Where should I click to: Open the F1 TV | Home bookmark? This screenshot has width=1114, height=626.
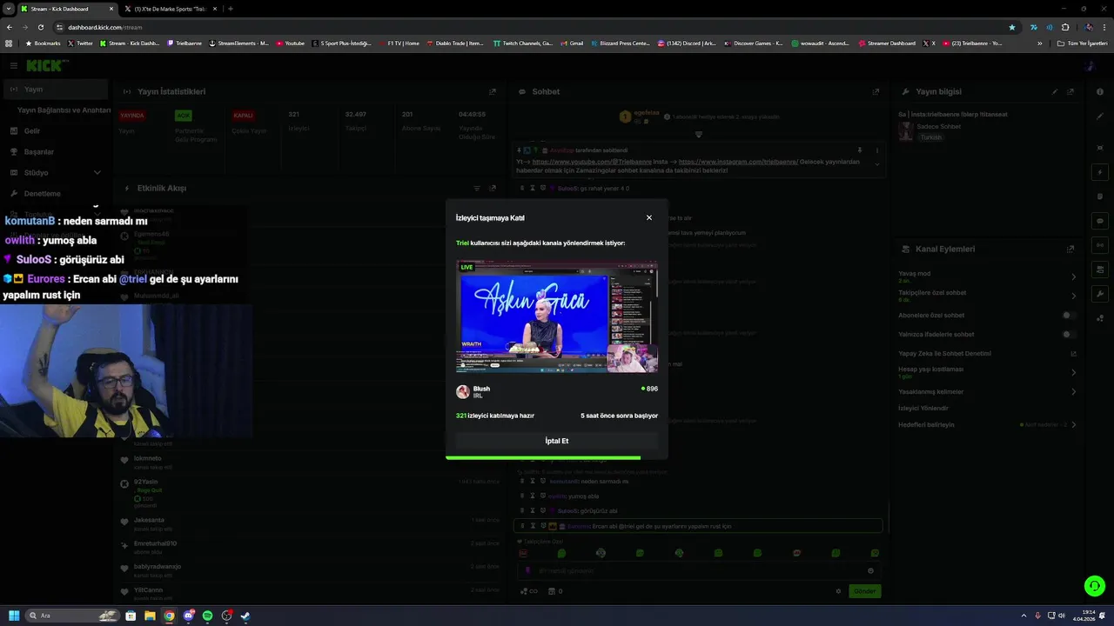399,43
